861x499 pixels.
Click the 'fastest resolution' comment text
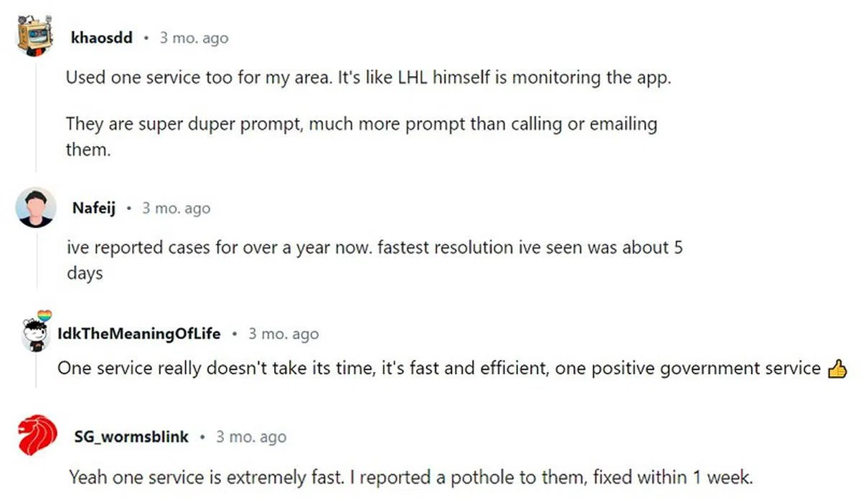point(373,248)
